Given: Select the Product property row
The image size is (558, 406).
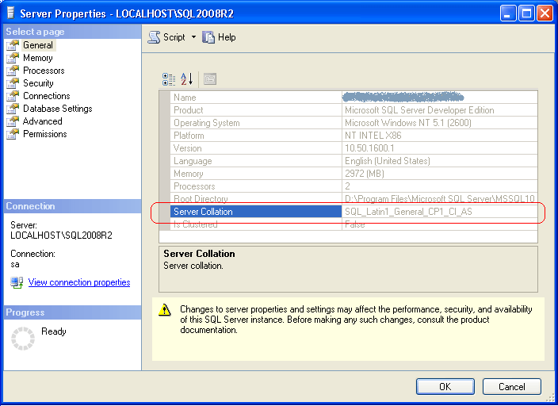Looking at the screenshot, I should pos(354,110).
